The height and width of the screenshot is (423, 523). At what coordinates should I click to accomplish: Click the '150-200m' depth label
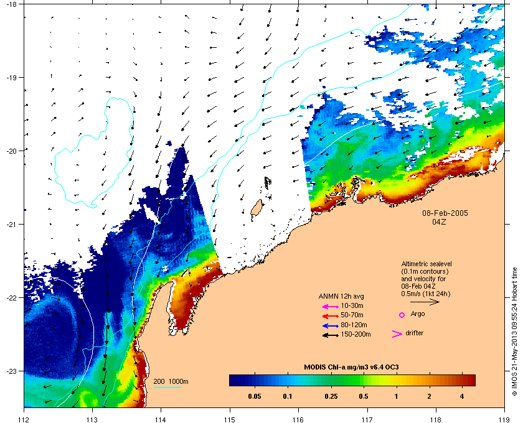click(x=356, y=334)
